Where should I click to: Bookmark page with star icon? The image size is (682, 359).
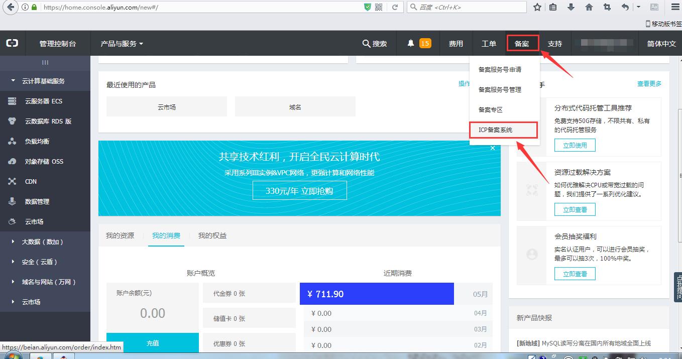537,7
